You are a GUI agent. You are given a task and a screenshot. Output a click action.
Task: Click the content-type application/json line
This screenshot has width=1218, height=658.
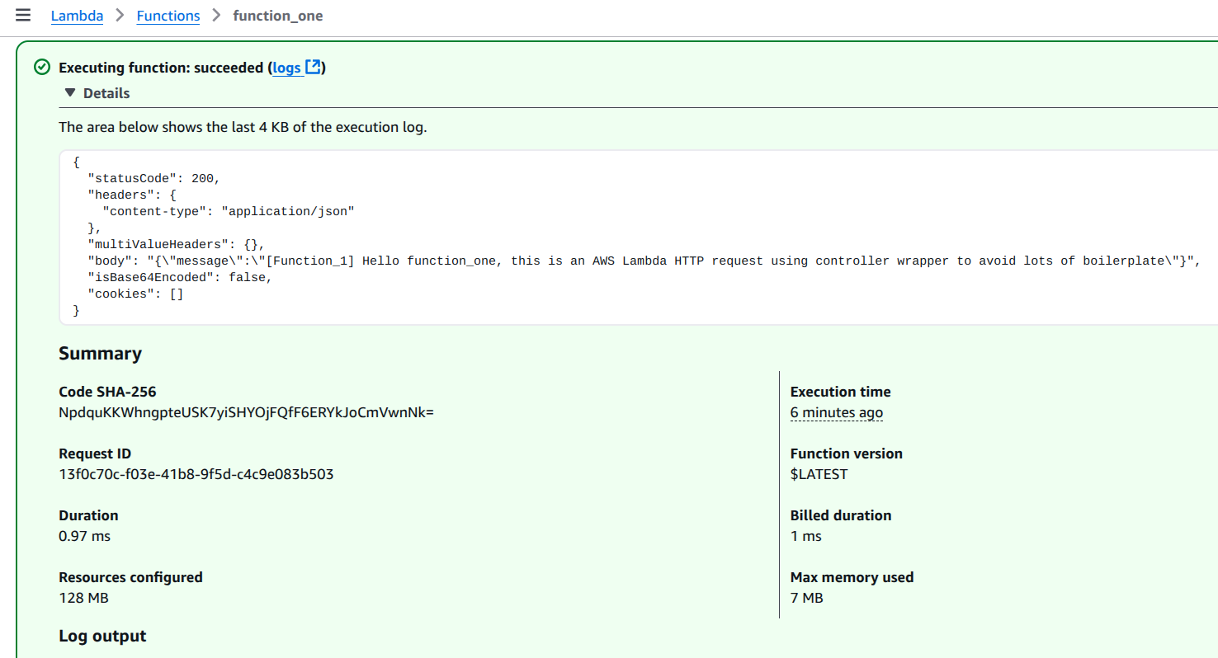click(229, 211)
